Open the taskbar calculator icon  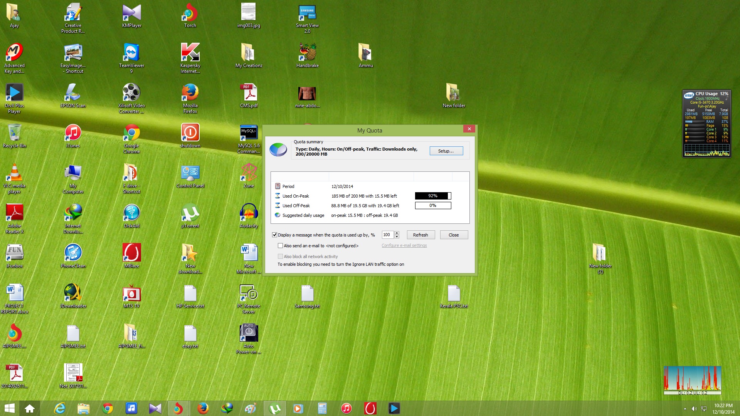tap(322, 408)
